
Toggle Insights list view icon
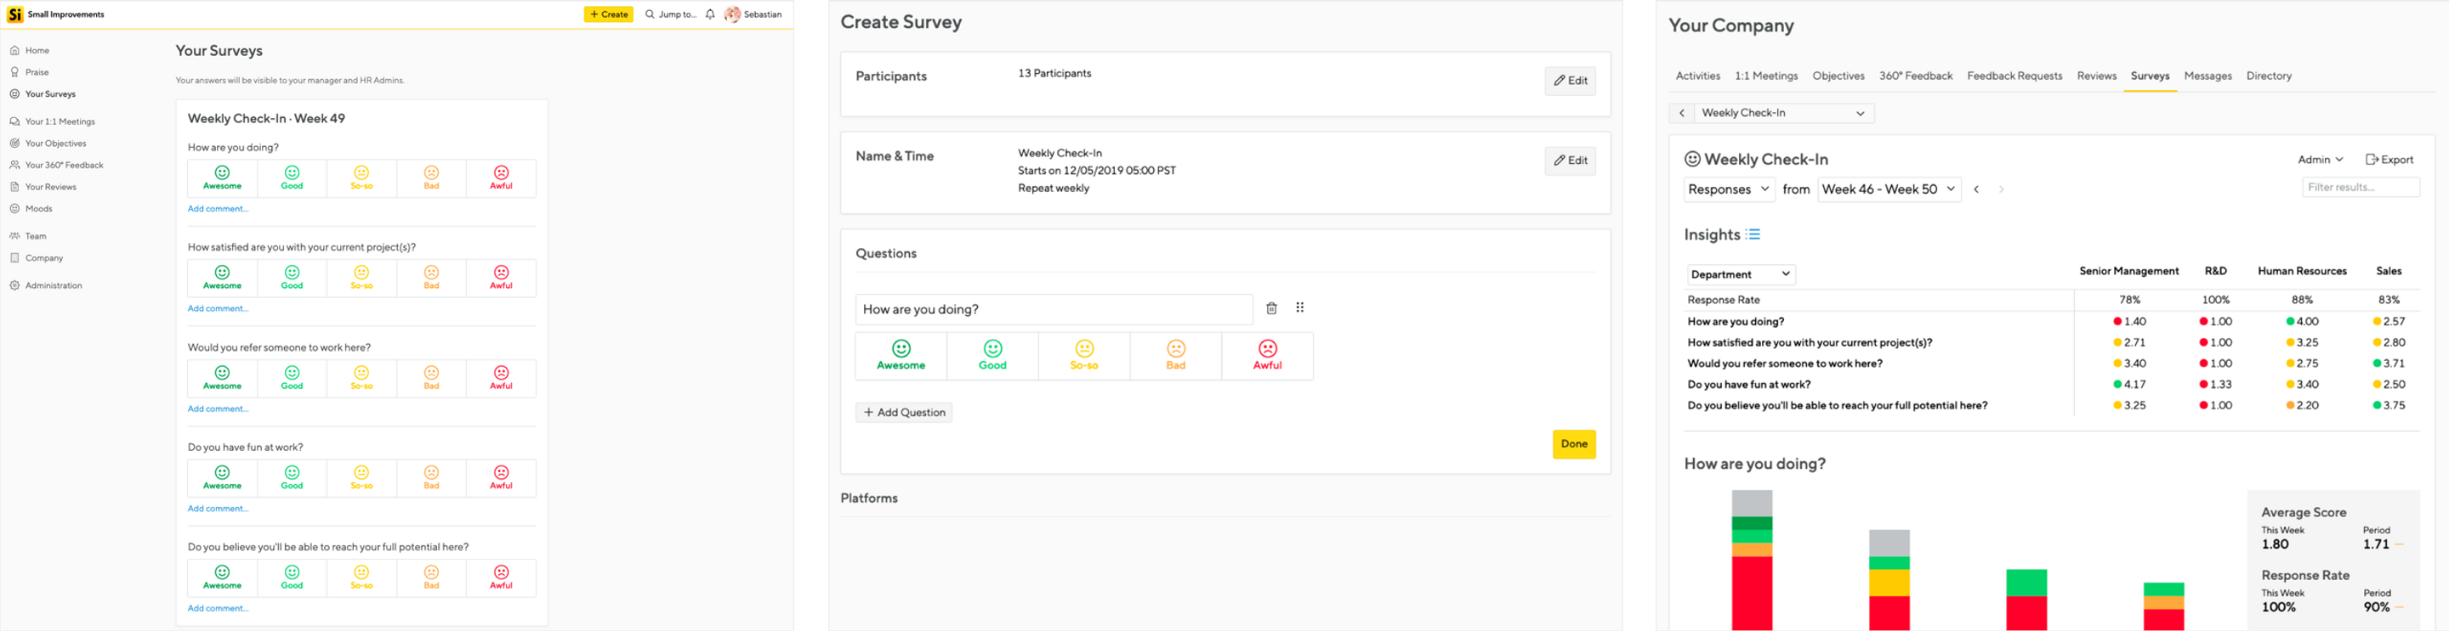pyautogui.click(x=1753, y=234)
